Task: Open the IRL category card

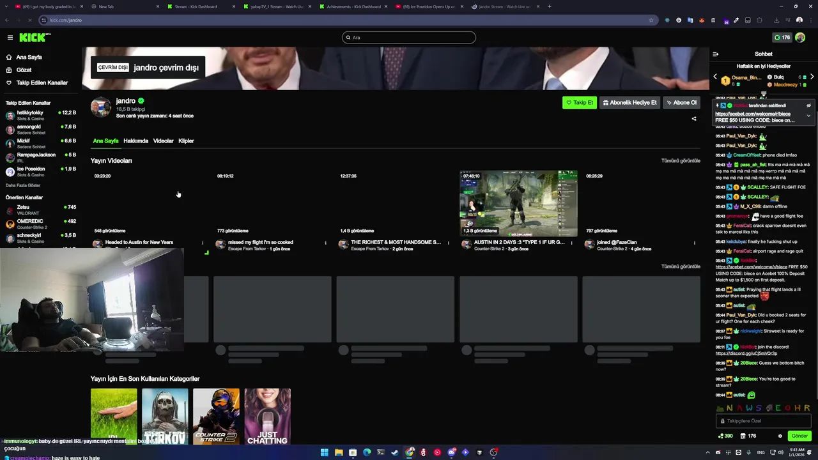Action: [114, 417]
